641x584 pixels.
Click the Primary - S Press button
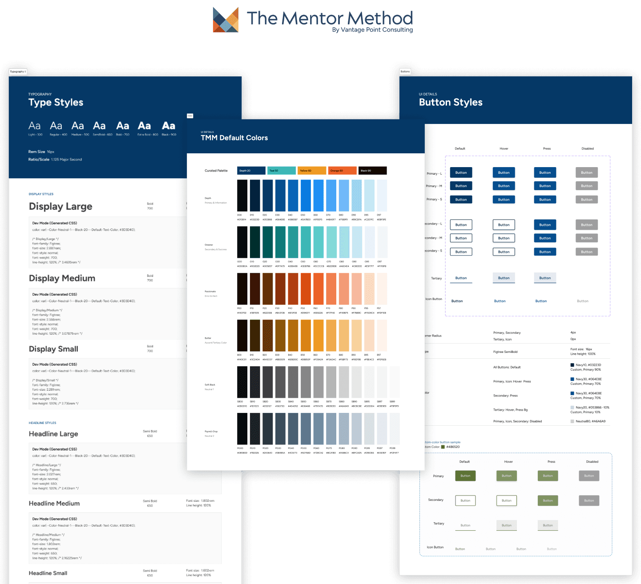tap(545, 200)
